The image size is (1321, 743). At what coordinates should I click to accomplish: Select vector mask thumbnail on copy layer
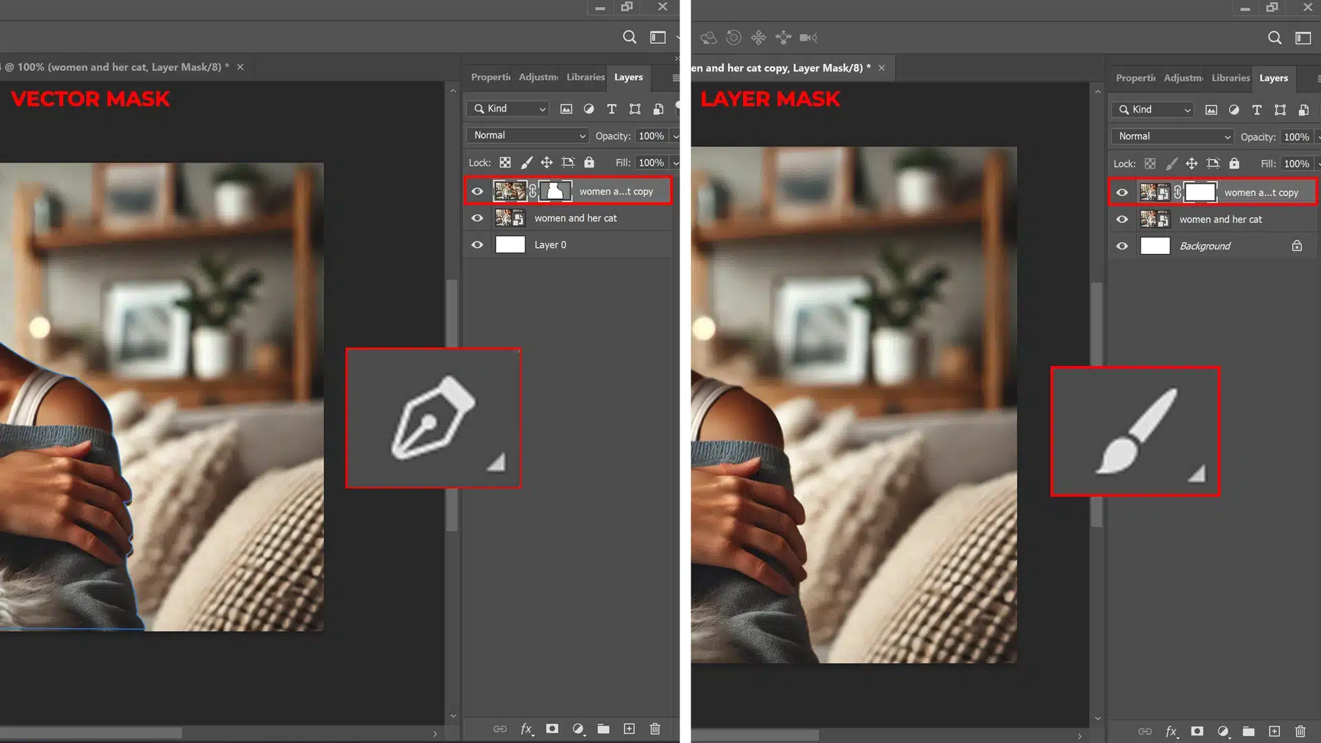coord(555,191)
